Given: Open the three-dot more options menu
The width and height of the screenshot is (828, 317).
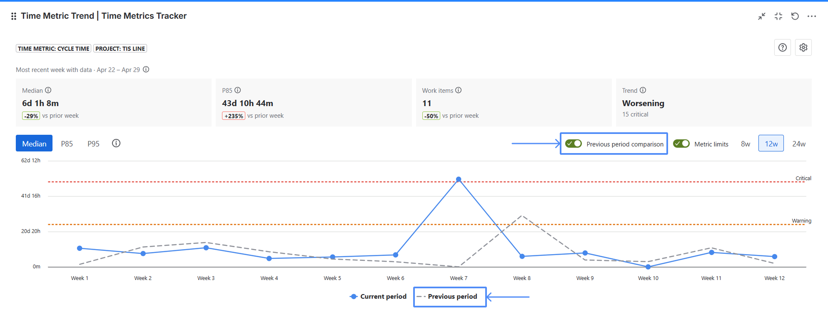Looking at the screenshot, I should pos(812,16).
